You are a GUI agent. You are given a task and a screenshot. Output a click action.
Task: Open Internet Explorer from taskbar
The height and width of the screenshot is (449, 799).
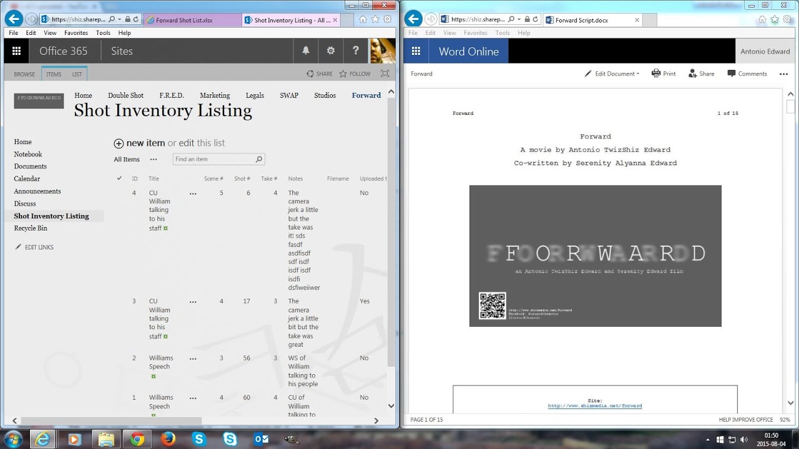tap(43, 439)
